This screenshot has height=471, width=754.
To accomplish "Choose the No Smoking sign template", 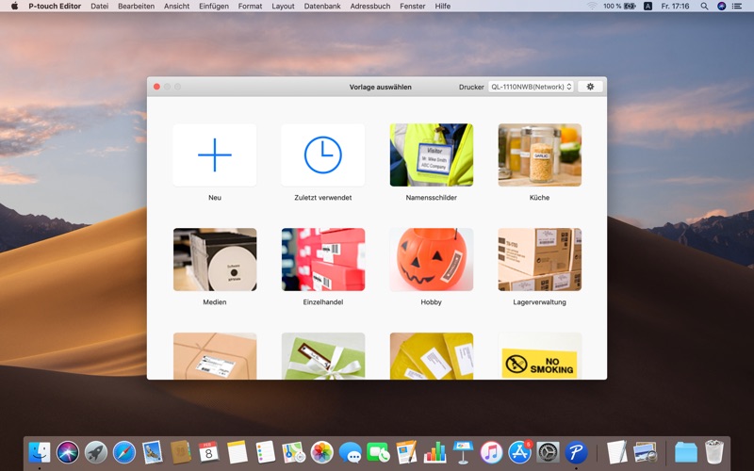I will [539, 356].
